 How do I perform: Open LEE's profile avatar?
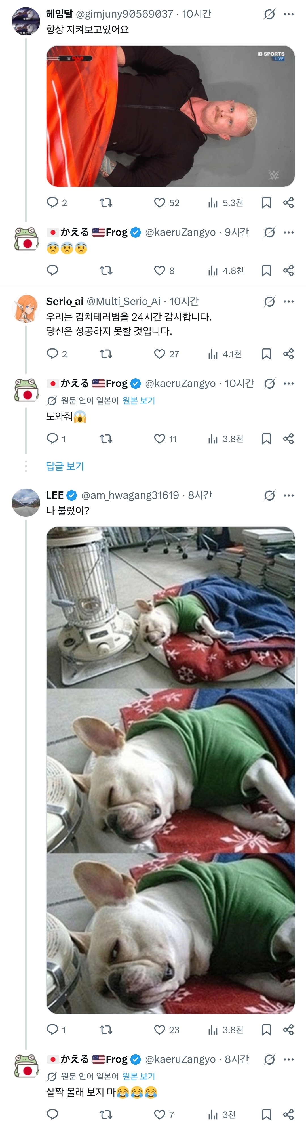click(x=26, y=502)
